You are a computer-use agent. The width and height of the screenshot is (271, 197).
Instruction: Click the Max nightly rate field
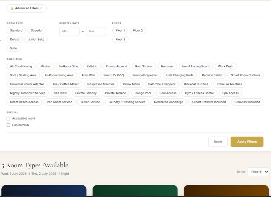tap(96, 31)
